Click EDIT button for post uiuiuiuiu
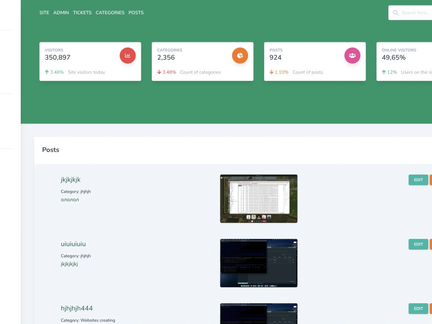 (418, 245)
